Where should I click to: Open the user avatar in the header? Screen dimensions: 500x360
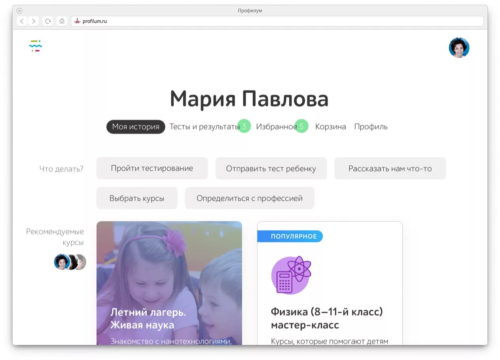(459, 48)
